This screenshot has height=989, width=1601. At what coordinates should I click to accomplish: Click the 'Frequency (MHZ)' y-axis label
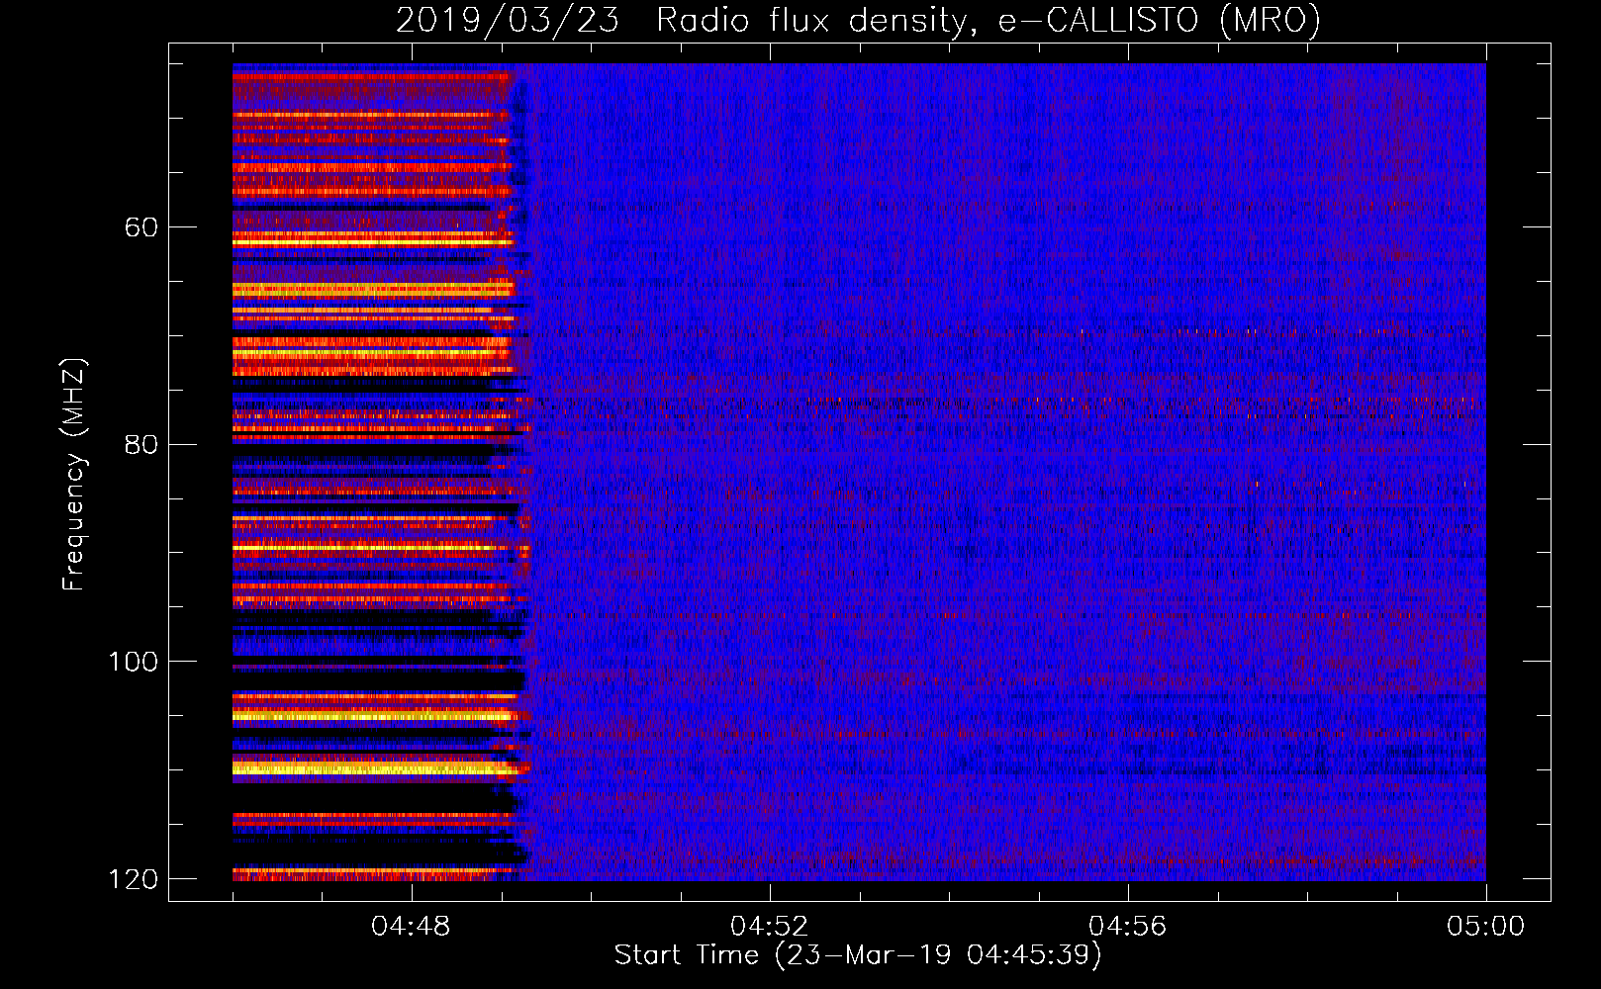click(74, 475)
